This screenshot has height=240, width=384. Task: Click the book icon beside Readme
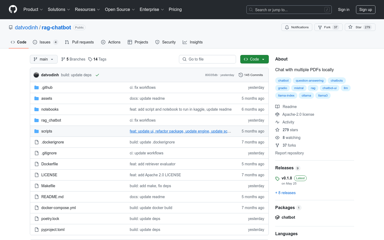pyautogui.click(x=277, y=107)
